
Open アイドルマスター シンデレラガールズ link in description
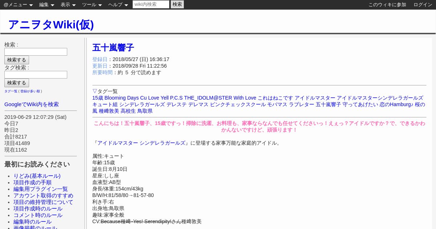[x=141, y=143]
